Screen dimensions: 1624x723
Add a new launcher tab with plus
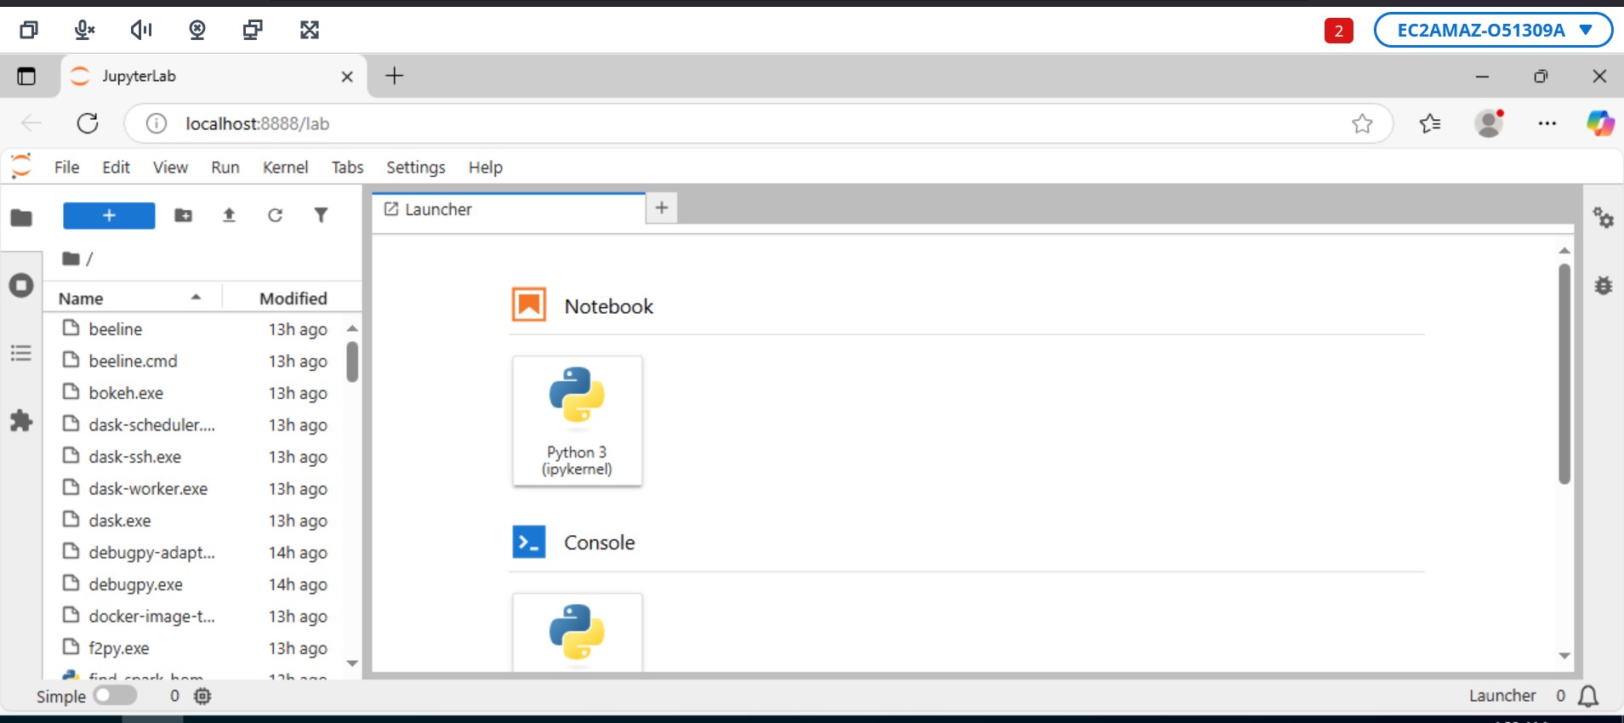pyautogui.click(x=662, y=208)
